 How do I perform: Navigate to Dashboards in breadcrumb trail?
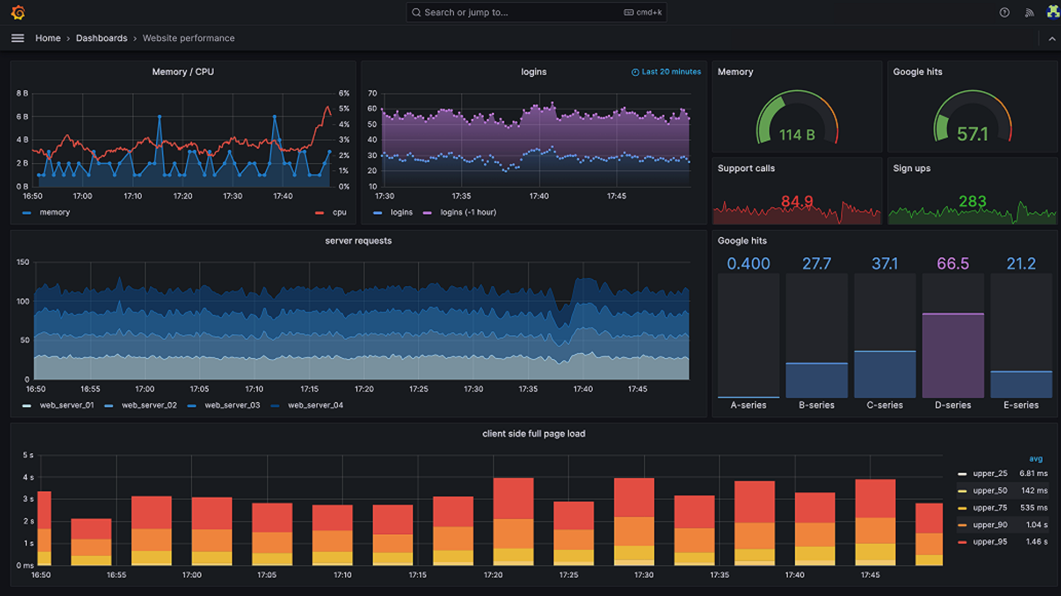pyautogui.click(x=101, y=38)
